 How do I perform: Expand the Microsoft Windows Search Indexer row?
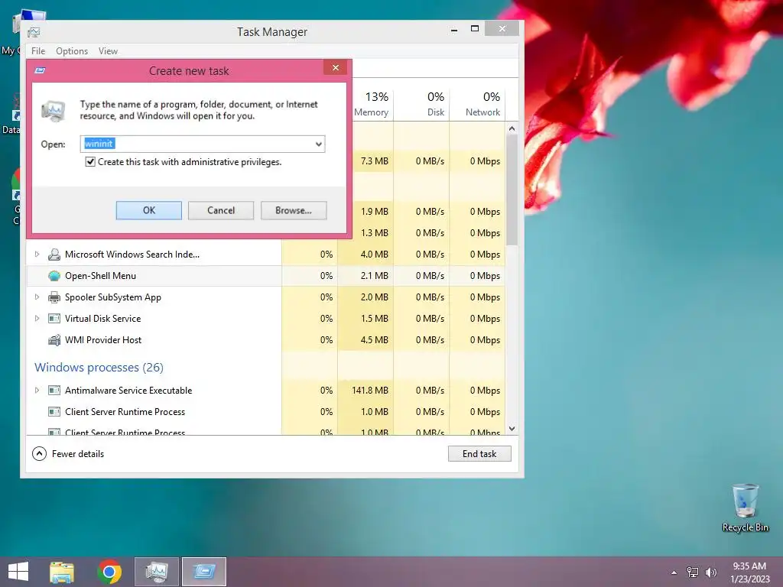[37, 255]
